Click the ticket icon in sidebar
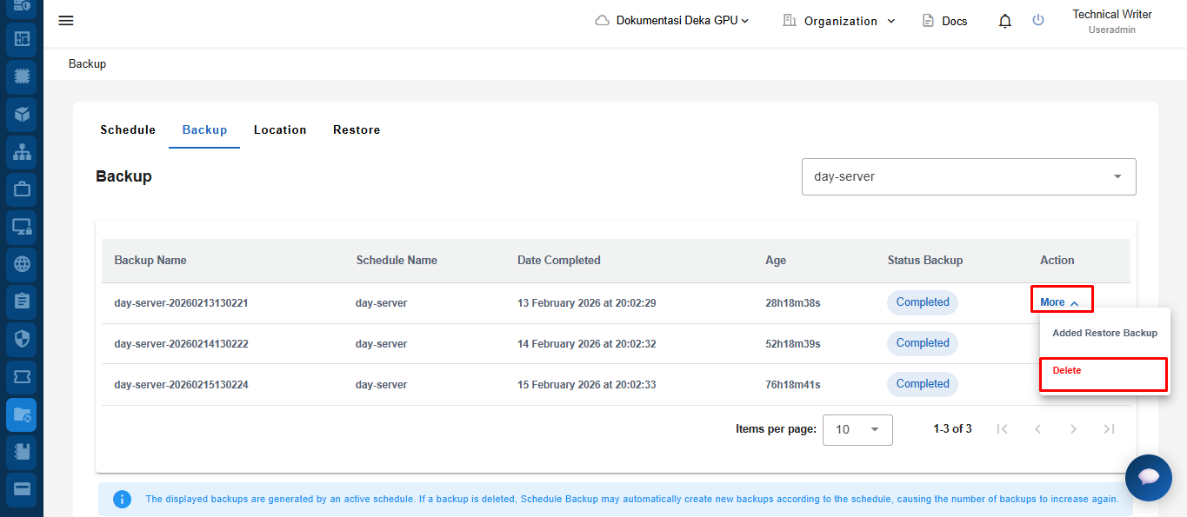This screenshot has width=1187, height=517. click(x=22, y=377)
